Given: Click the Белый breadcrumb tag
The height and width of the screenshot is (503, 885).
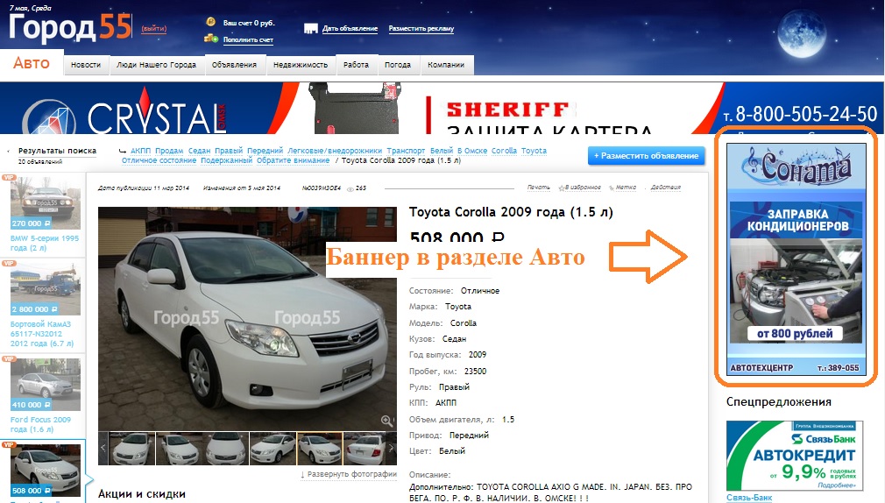Looking at the screenshot, I should (442, 151).
